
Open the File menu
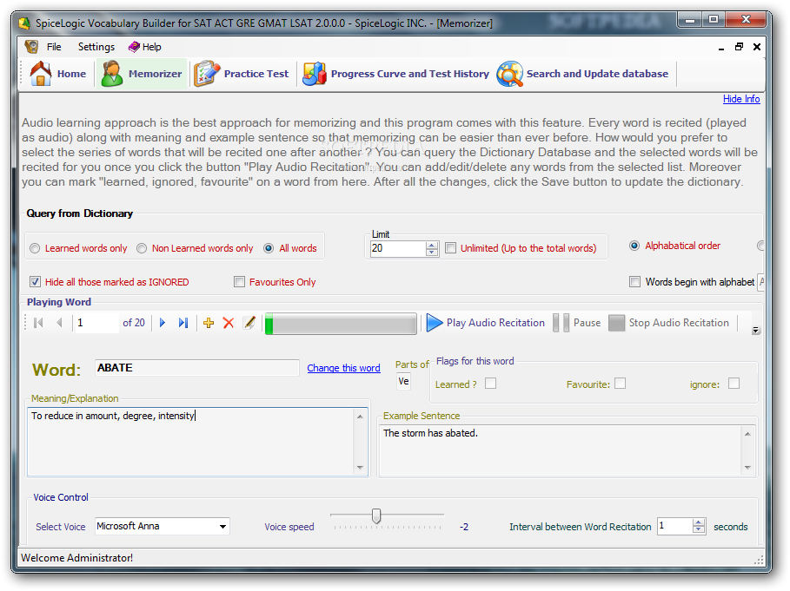[54, 47]
